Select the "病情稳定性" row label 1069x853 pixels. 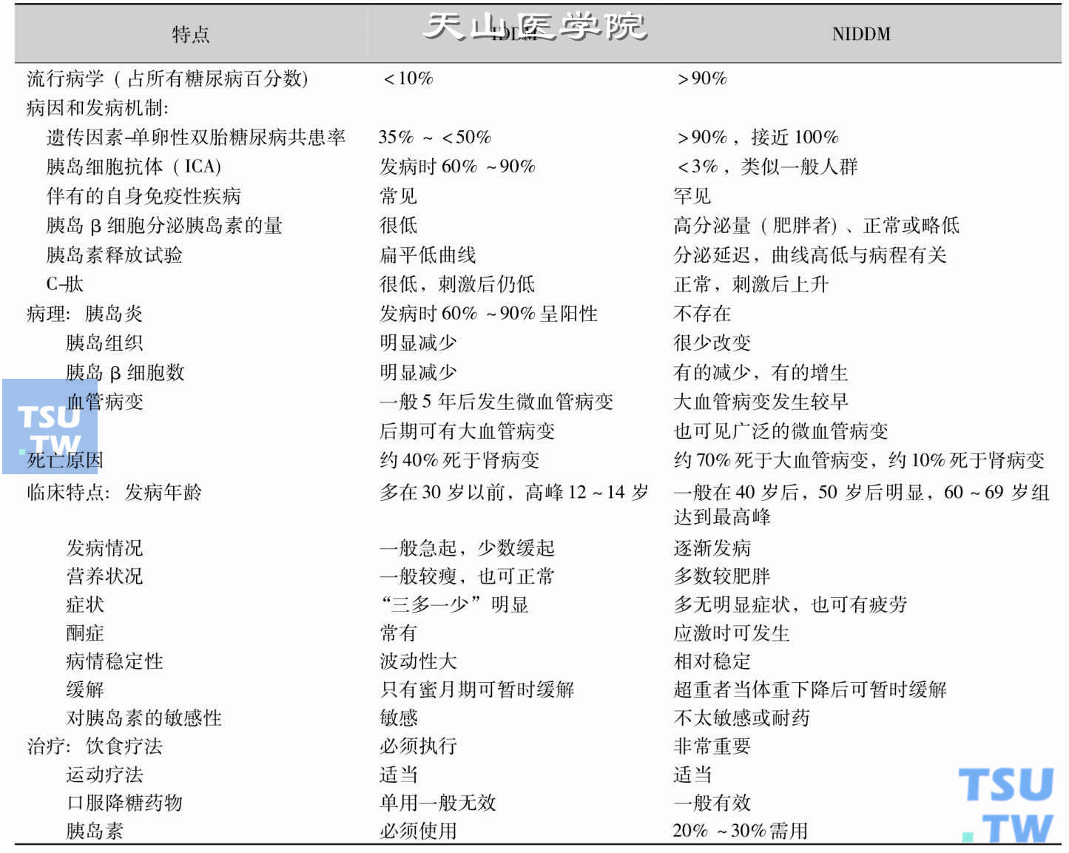coord(114,661)
